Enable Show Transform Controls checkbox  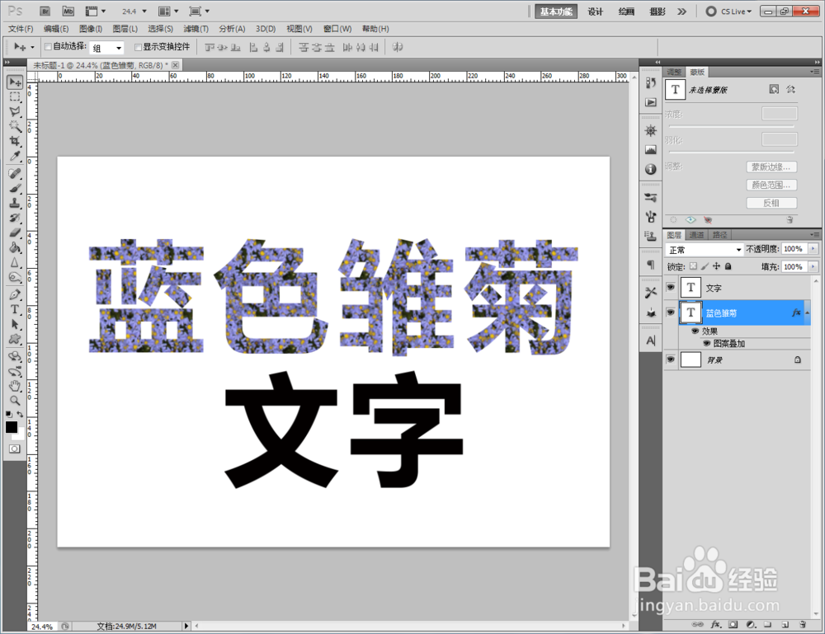[x=139, y=47]
